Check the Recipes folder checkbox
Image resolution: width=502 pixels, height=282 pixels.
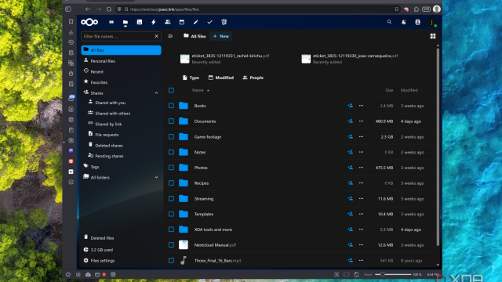click(x=171, y=183)
